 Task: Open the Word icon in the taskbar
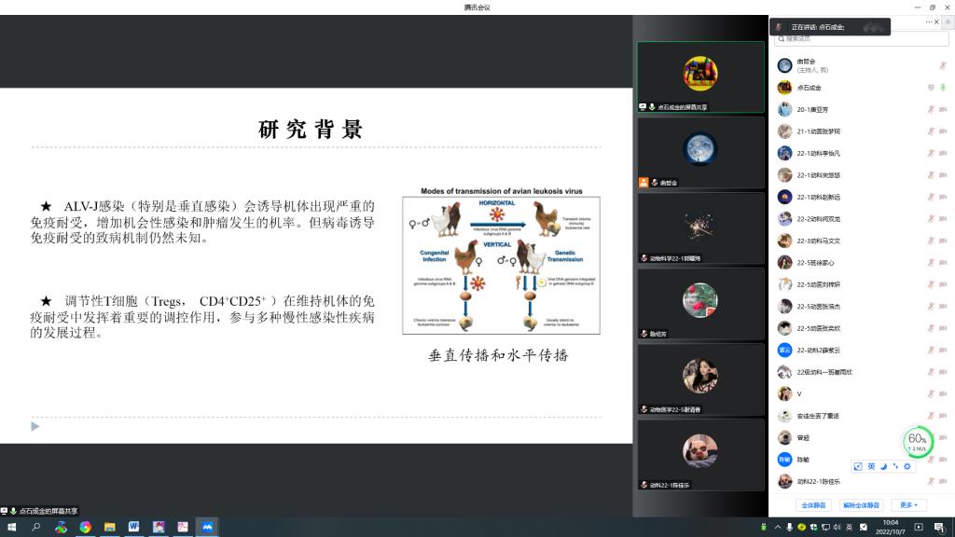[x=133, y=527]
